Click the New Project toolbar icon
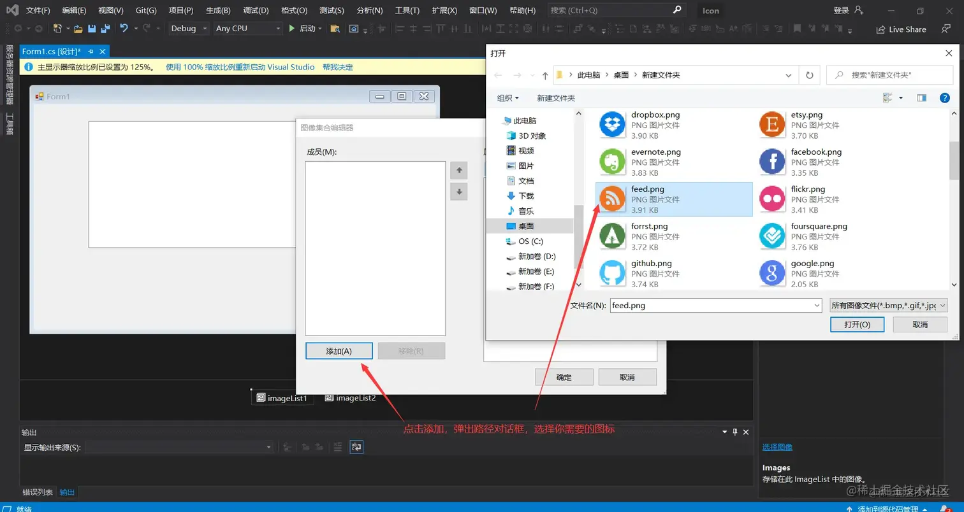 tap(57, 29)
